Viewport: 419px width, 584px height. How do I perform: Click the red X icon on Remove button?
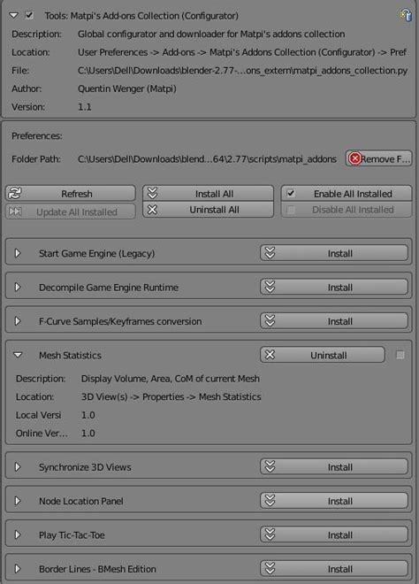(354, 159)
